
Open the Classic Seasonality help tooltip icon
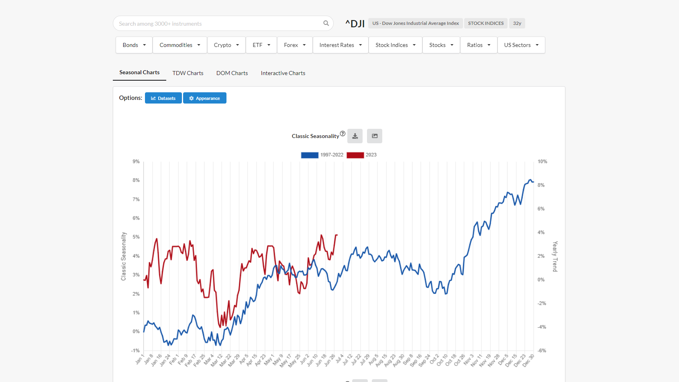click(343, 134)
